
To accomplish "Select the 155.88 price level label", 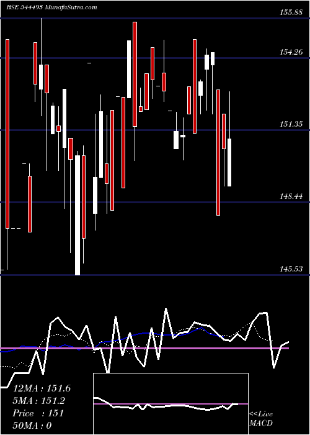I will pyautogui.click(x=291, y=12).
